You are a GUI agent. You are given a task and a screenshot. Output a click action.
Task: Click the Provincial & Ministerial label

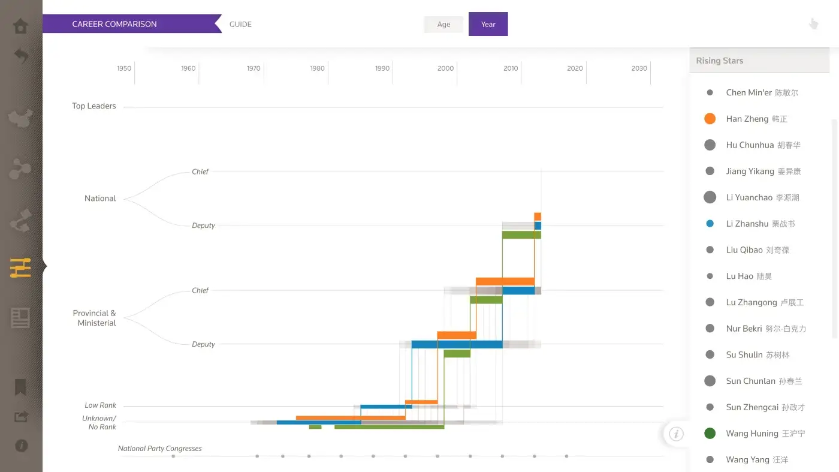coord(94,318)
